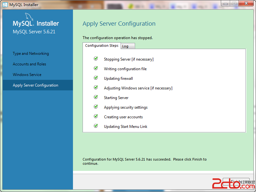
Task: Minimize the MySQL Installer window
Action: pyautogui.click(x=226, y=4)
